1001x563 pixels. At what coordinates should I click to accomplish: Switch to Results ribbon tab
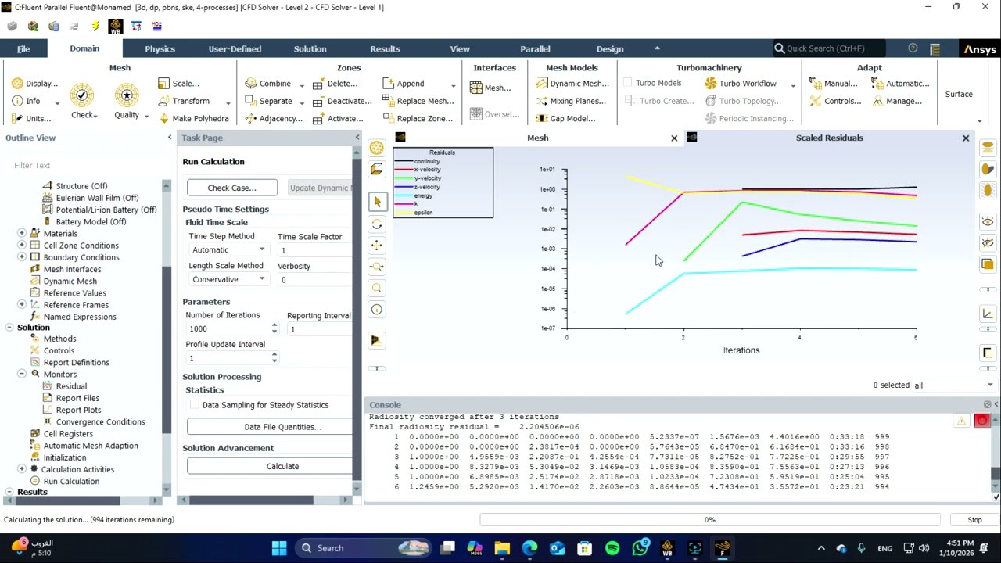pyautogui.click(x=385, y=48)
